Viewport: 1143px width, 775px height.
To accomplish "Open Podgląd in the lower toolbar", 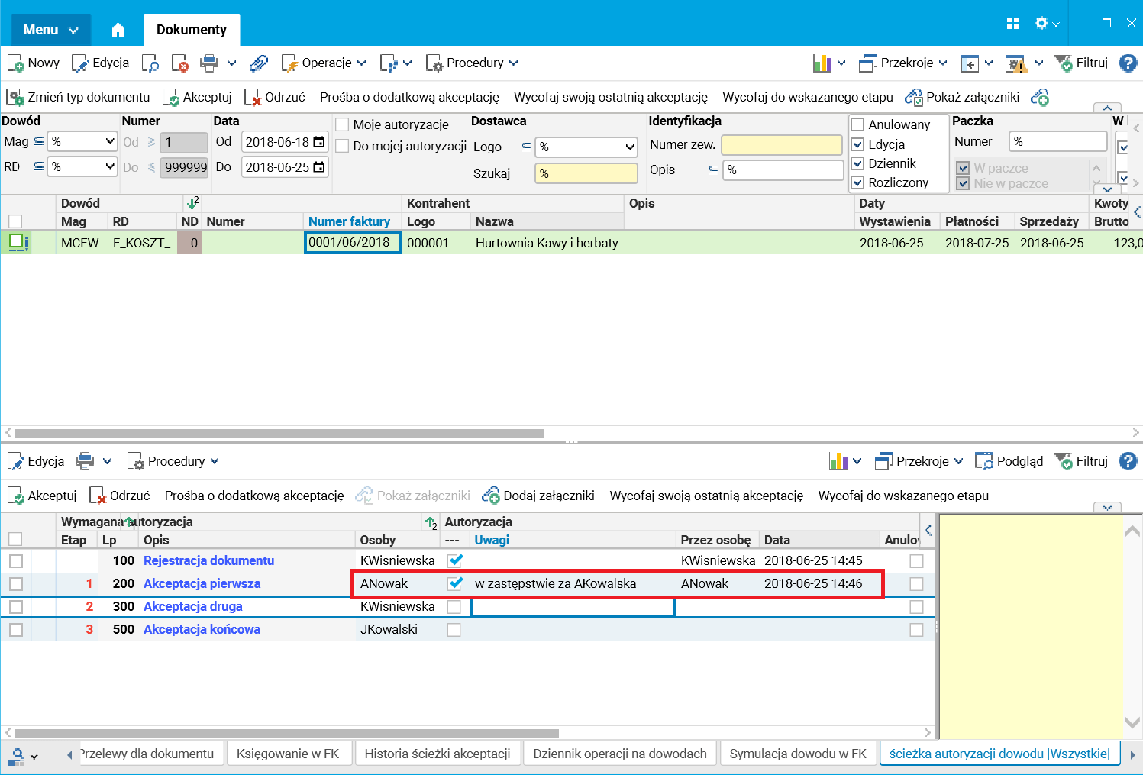I will [x=1009, y=462].
